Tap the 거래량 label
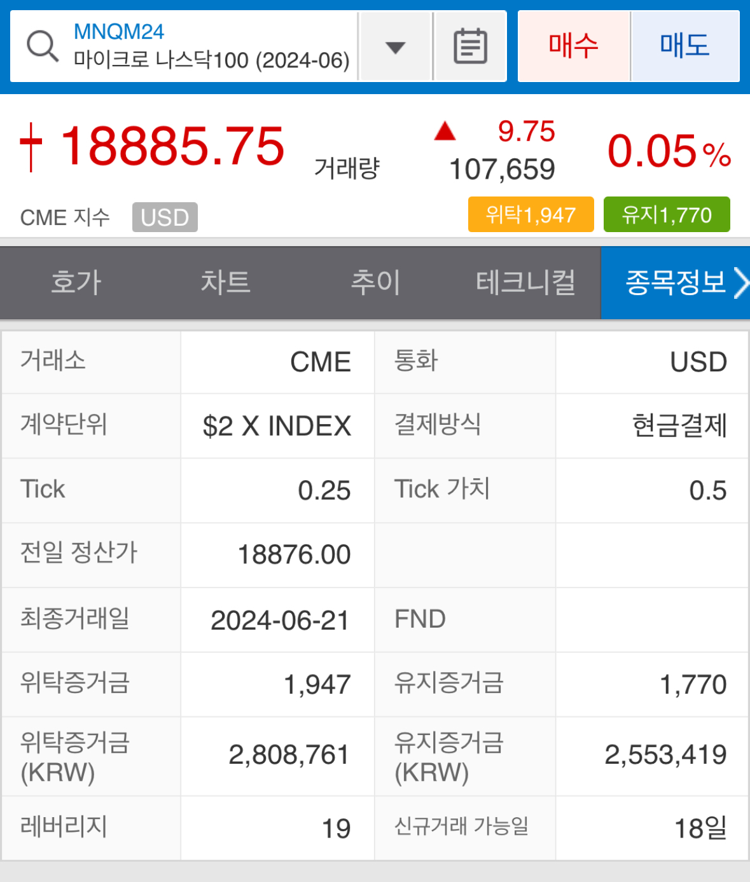750x882 pixels. [347, 169]
